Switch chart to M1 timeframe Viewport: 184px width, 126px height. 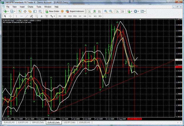[x=60, y=16]
